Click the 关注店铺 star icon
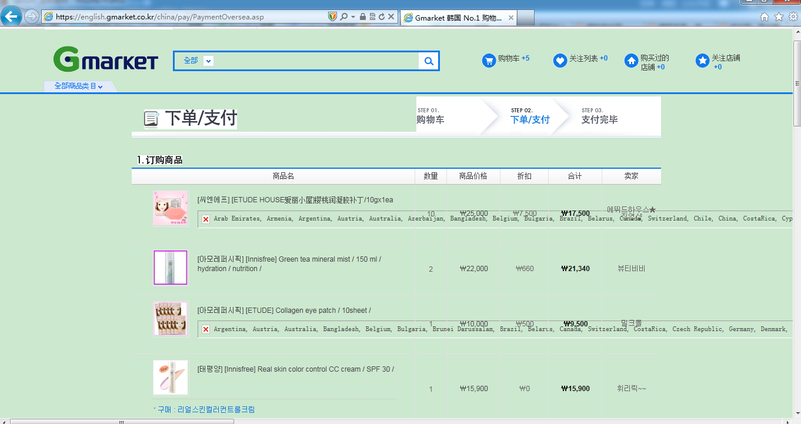The height and width of the screenshot is (424, 801). pyautogui.click(x=702, y=61)
